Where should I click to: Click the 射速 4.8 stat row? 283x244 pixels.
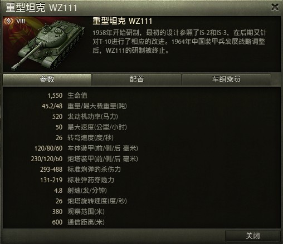point(80,191)
